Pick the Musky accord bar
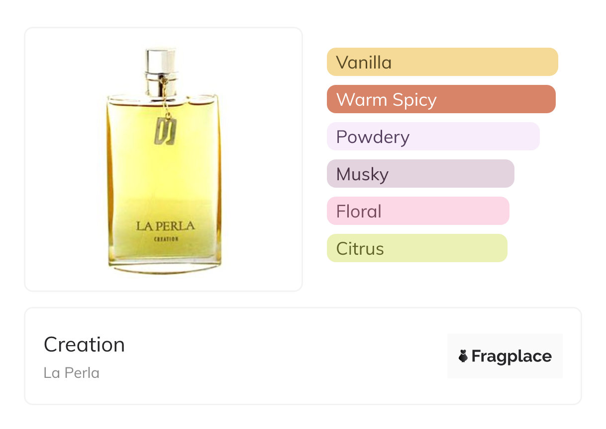The image size is (606, 429). (420, 174)
